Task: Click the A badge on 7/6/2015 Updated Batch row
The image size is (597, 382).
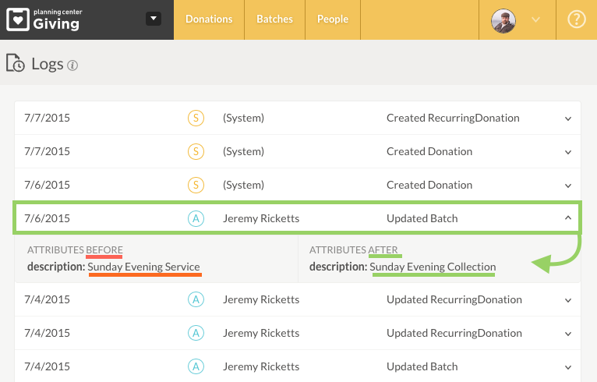Action: coord(196,218)
